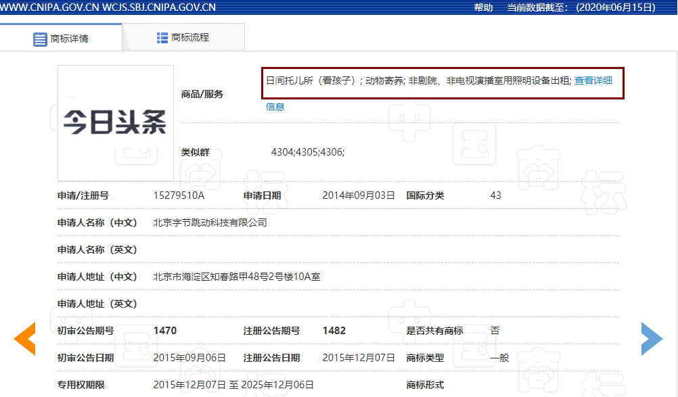Click the 申请人名称（英文） label
The width and height of the screenshot is (678, 397).
[97, 250]
